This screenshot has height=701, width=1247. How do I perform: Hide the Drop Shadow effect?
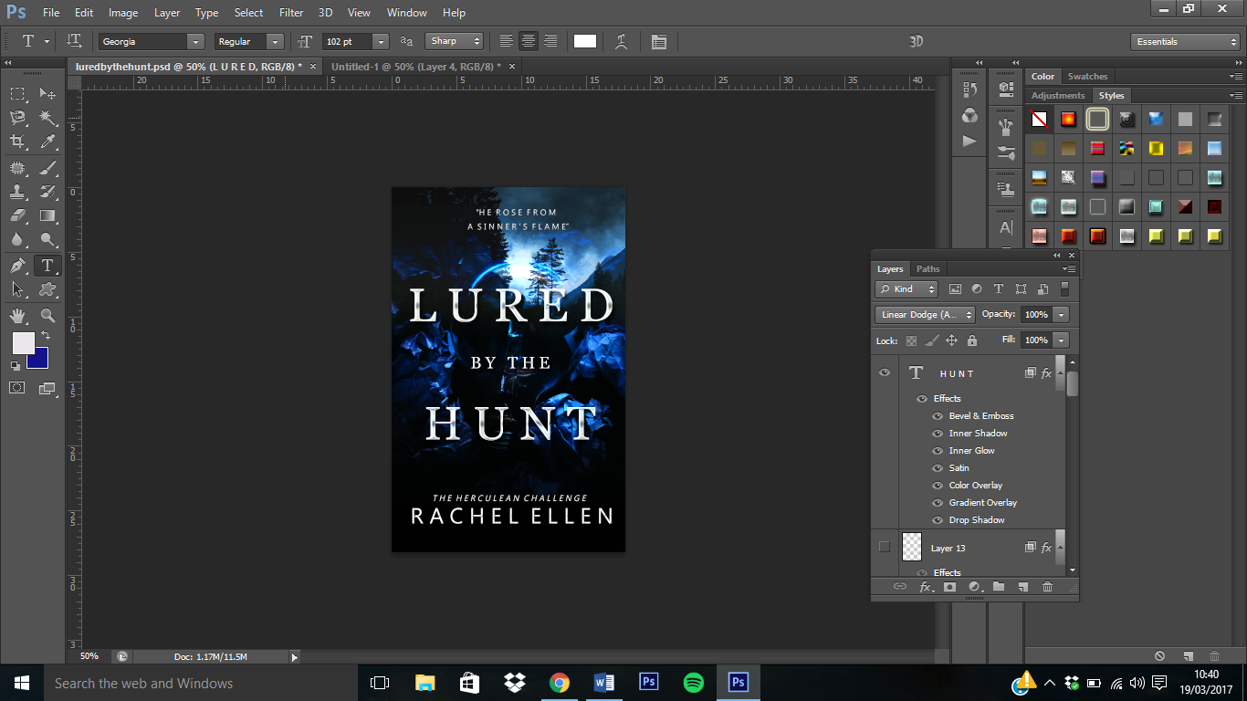coord(937,520)
